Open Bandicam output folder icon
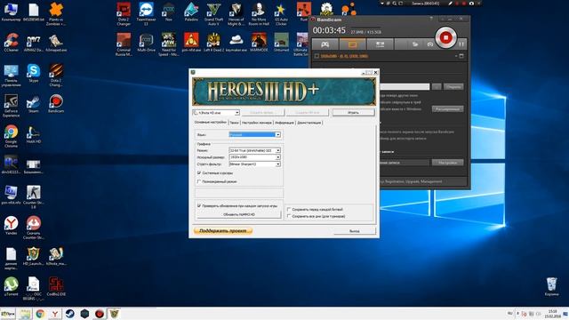 point(415,44)
